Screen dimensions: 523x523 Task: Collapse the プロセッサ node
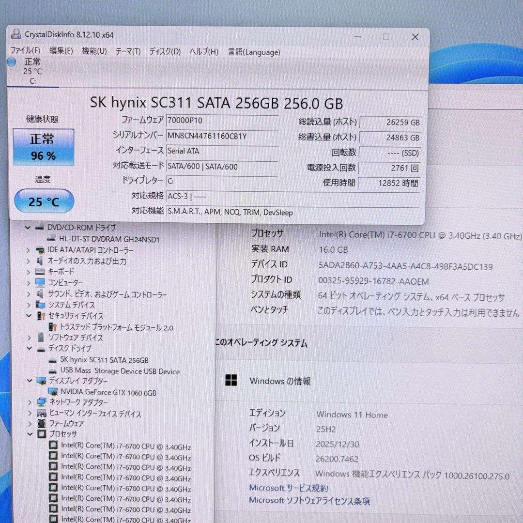coord(30,434)
